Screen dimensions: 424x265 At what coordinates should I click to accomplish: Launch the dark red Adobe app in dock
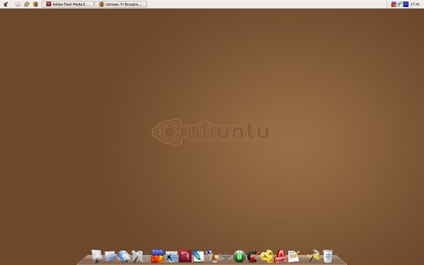click(185, 256)
